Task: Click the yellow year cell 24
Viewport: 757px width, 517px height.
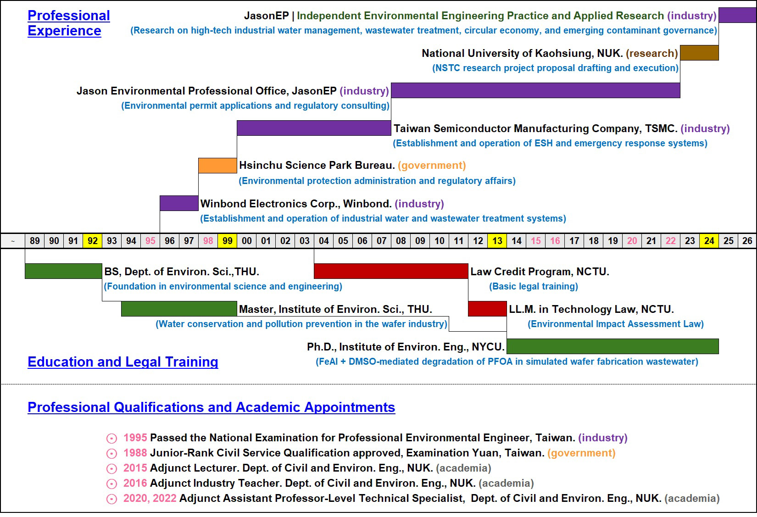Action: tap(709, 241)
